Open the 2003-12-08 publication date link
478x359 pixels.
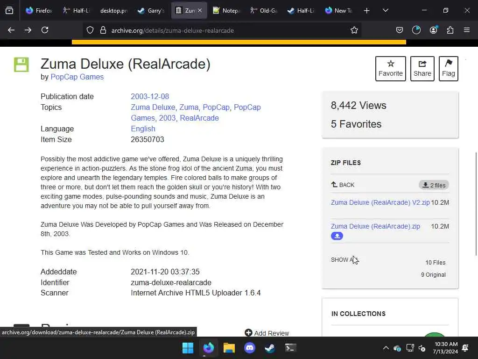[150, 96]
